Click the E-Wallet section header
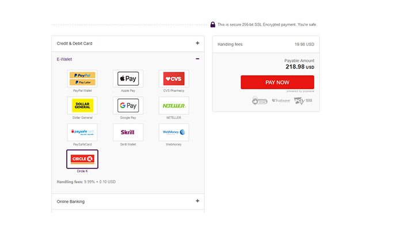This screenshot has width=403, height=230. coord(64,59)
